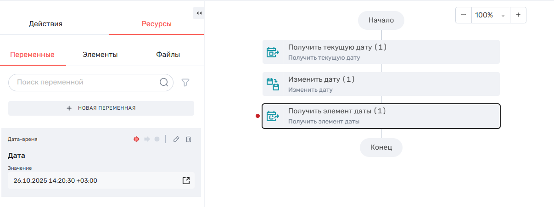Click the icon of Получить элемент даты step
The image size is (554, 207).
pos(273,116)
